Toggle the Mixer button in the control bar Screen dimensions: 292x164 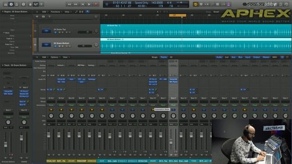coord(36,4)
